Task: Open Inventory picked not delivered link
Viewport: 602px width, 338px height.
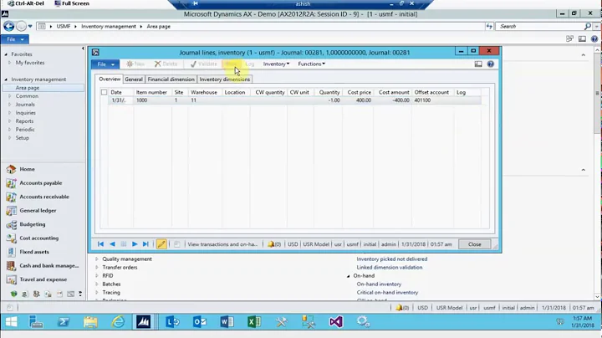Action: coord(392,259)
